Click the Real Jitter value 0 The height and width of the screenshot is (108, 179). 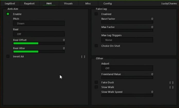pos(64,48)
